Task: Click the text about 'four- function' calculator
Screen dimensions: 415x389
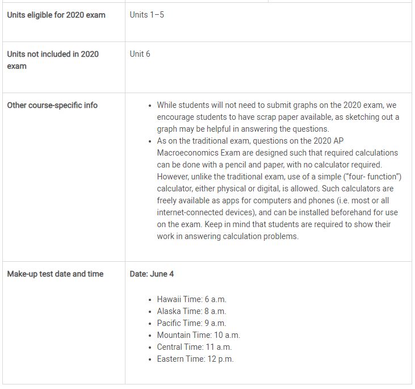Action: point(279,177)
